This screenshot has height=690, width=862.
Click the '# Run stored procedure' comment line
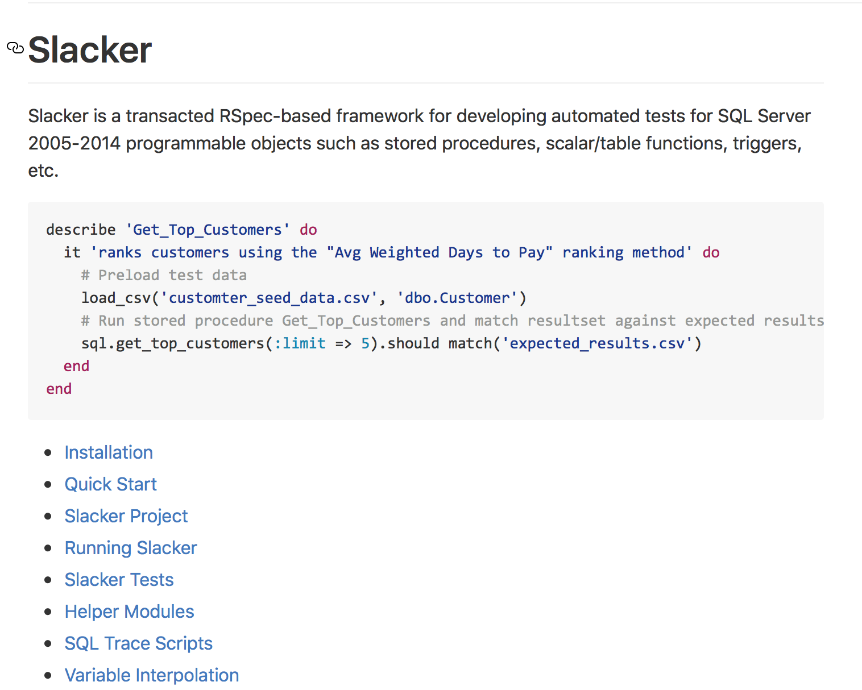[x=453, y=321]
